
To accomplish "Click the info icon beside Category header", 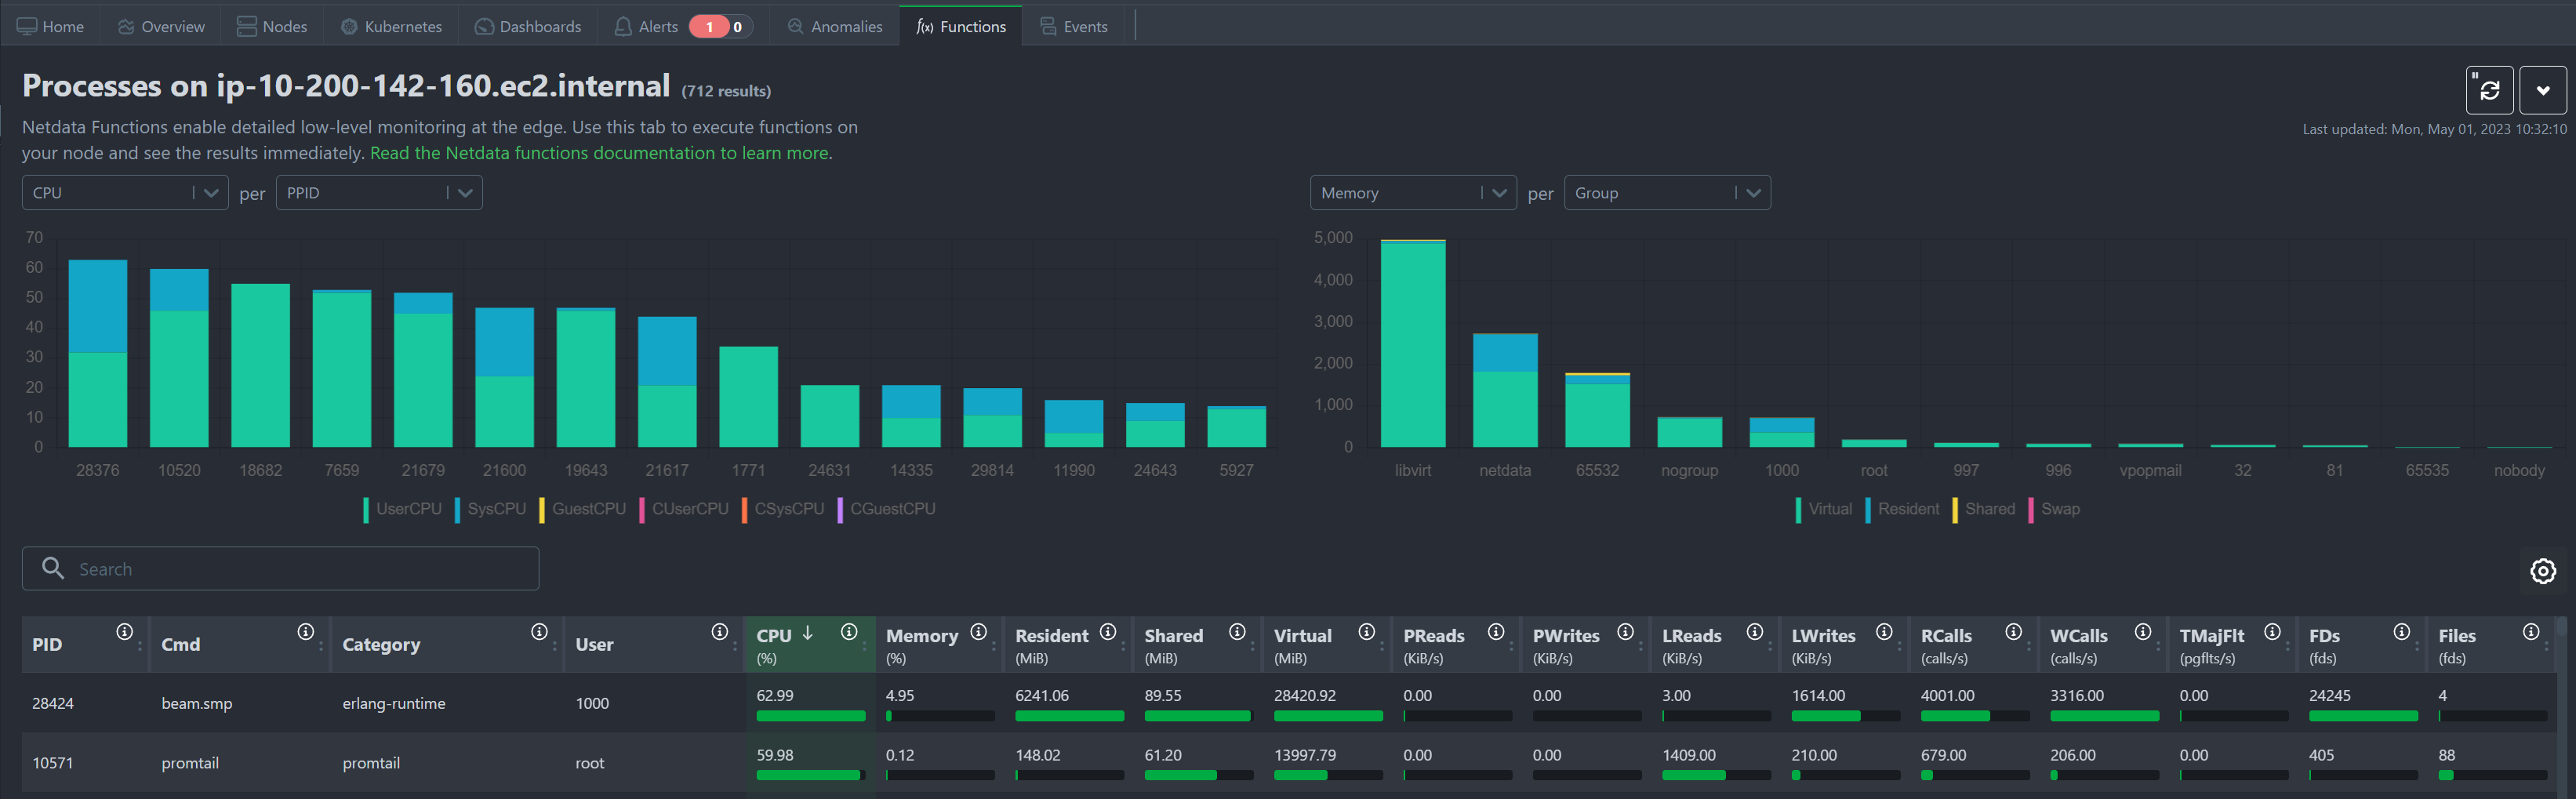I will (539, 632).
